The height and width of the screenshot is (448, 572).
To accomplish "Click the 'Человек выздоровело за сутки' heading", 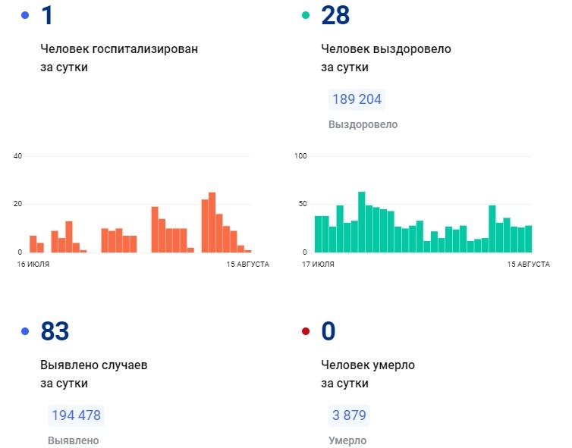I will pos(386,58).
